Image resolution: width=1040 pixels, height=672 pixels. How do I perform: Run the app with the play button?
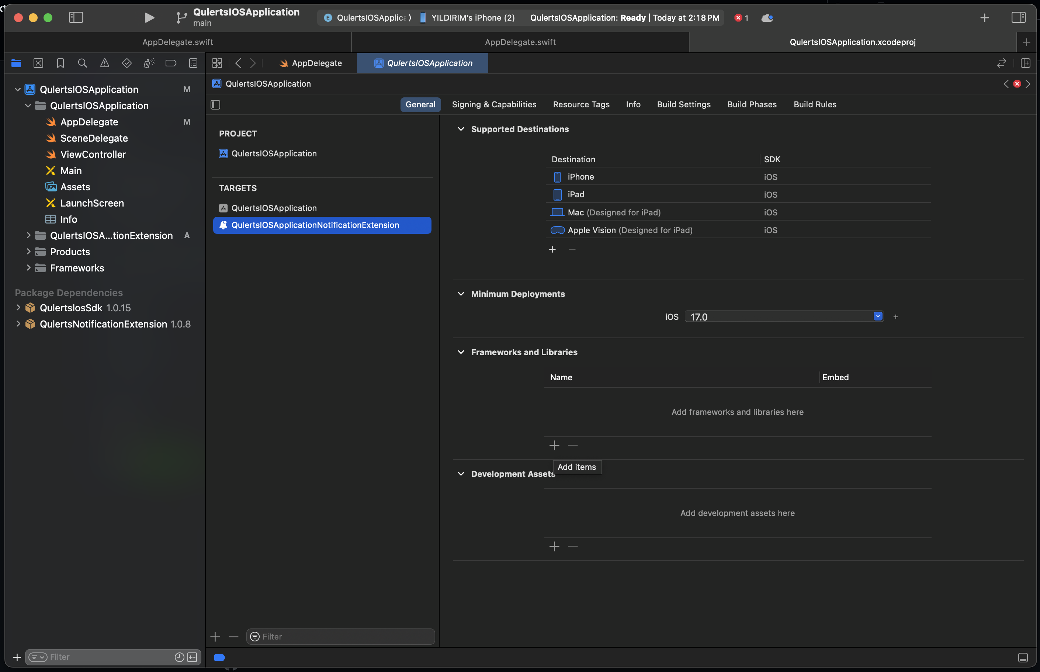(149, 17)
